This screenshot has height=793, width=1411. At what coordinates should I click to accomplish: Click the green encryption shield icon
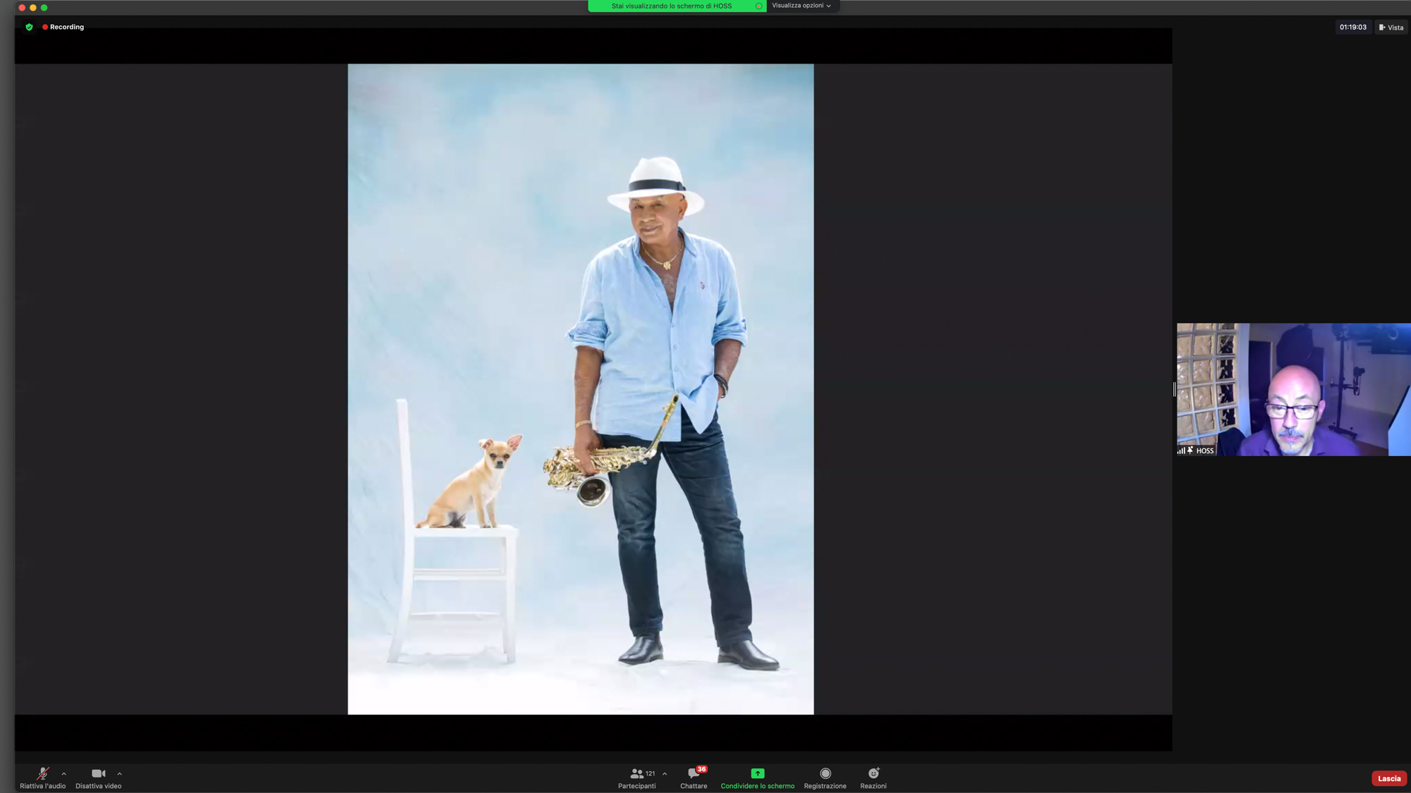pos(29,27)
